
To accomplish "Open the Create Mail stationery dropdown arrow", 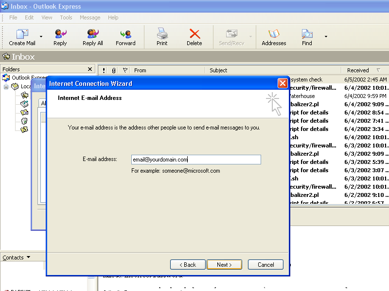I will [41, 37].
